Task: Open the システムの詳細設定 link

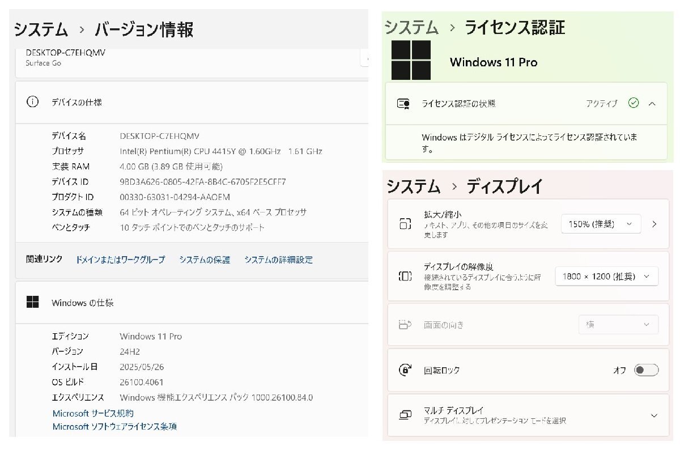Action: pos(278,260)
